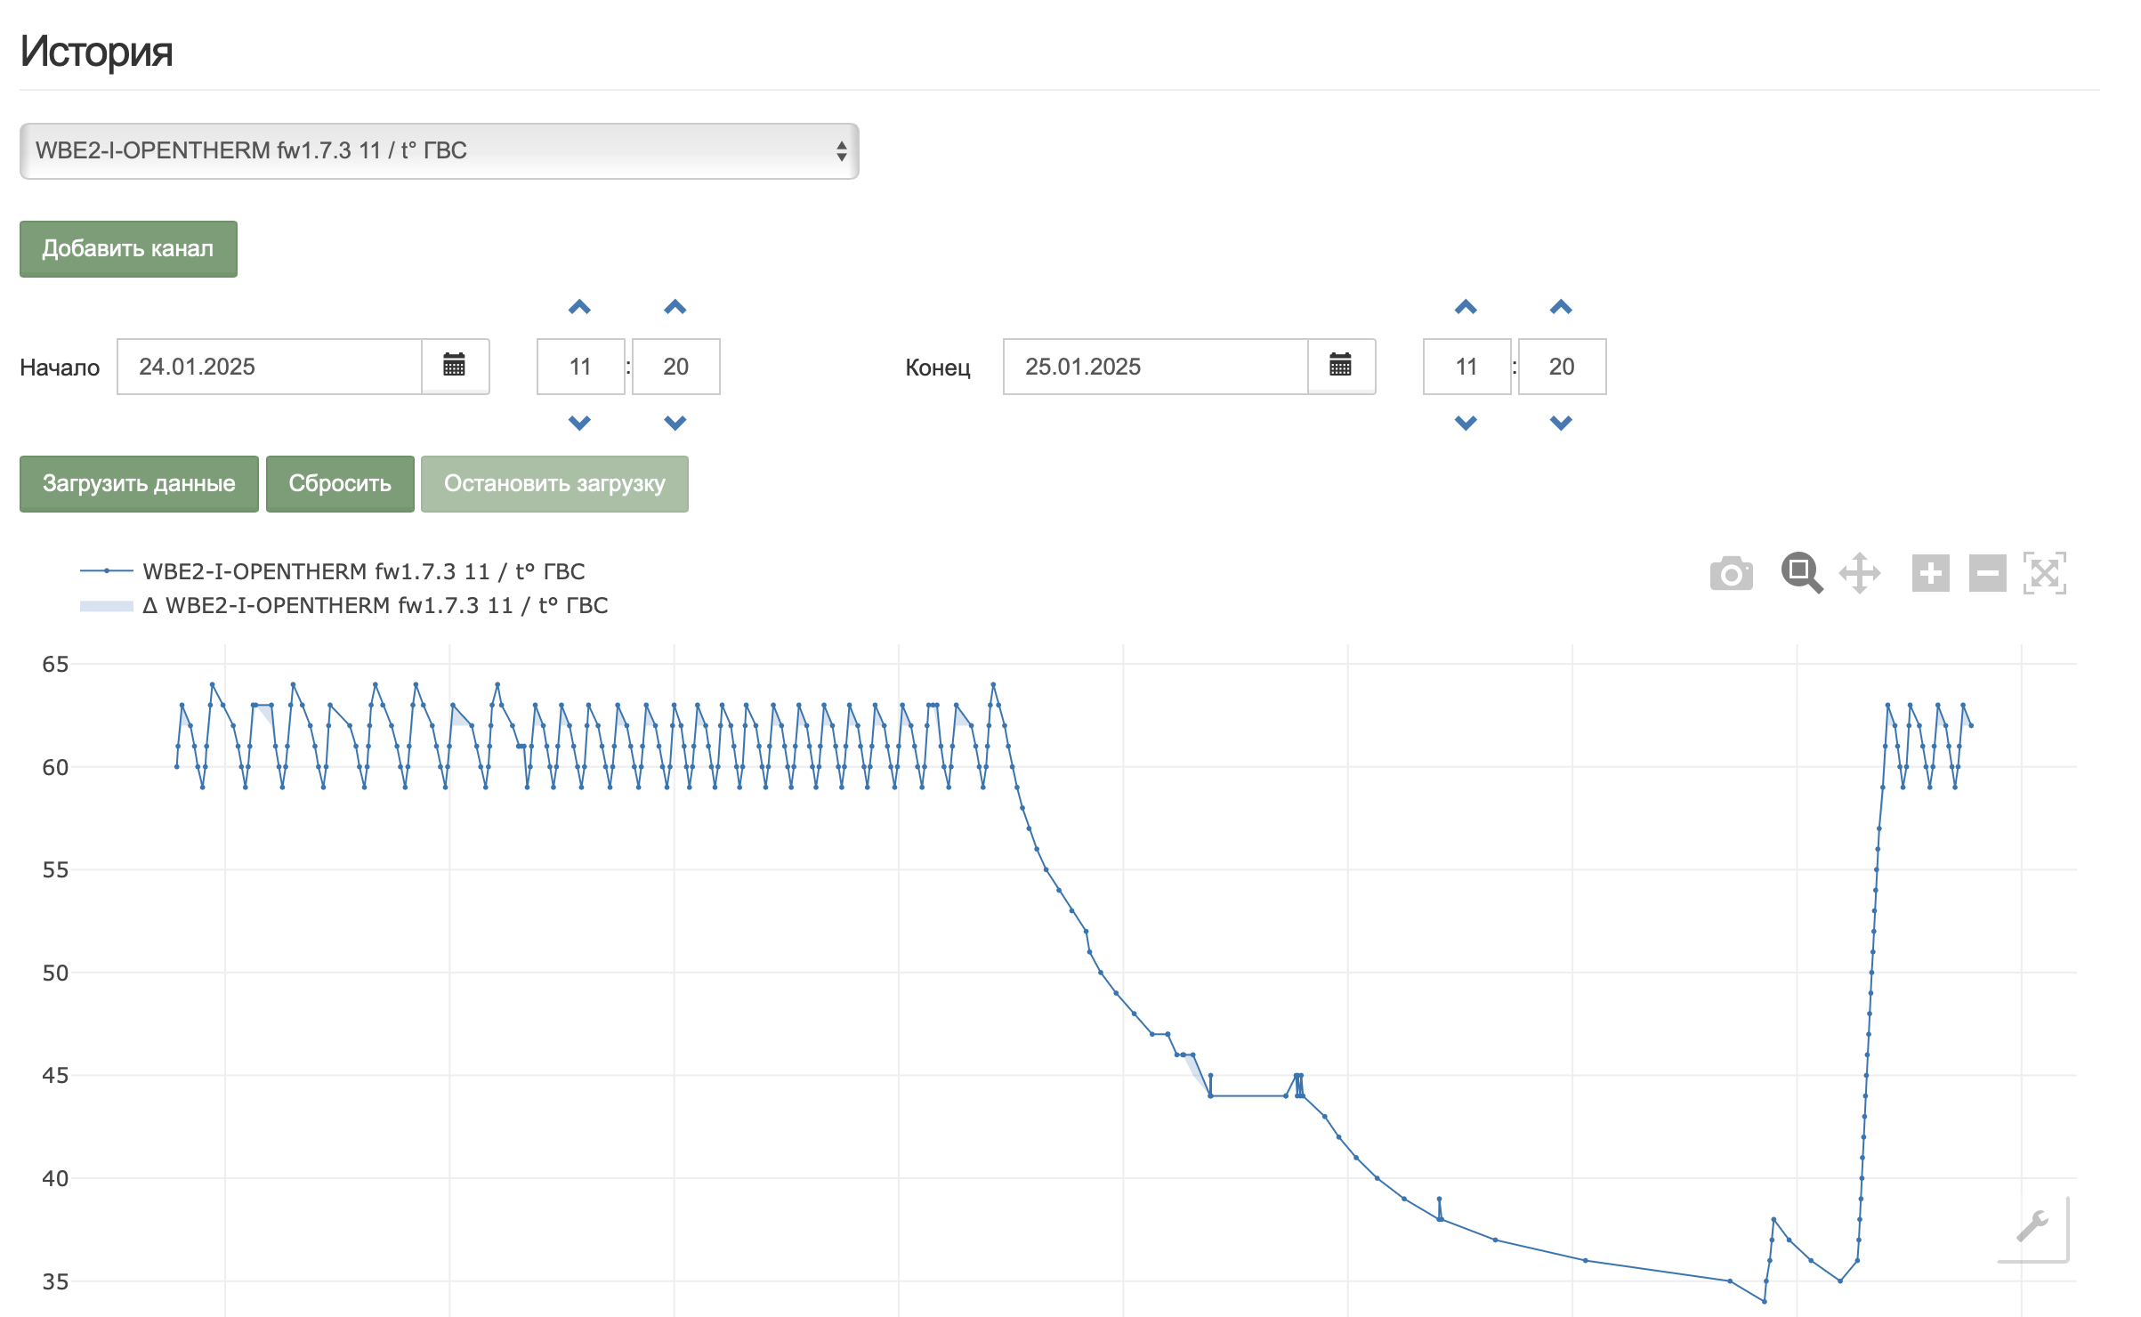
Task: Click the 60 y-axis label
Action: tap(55, 767)
